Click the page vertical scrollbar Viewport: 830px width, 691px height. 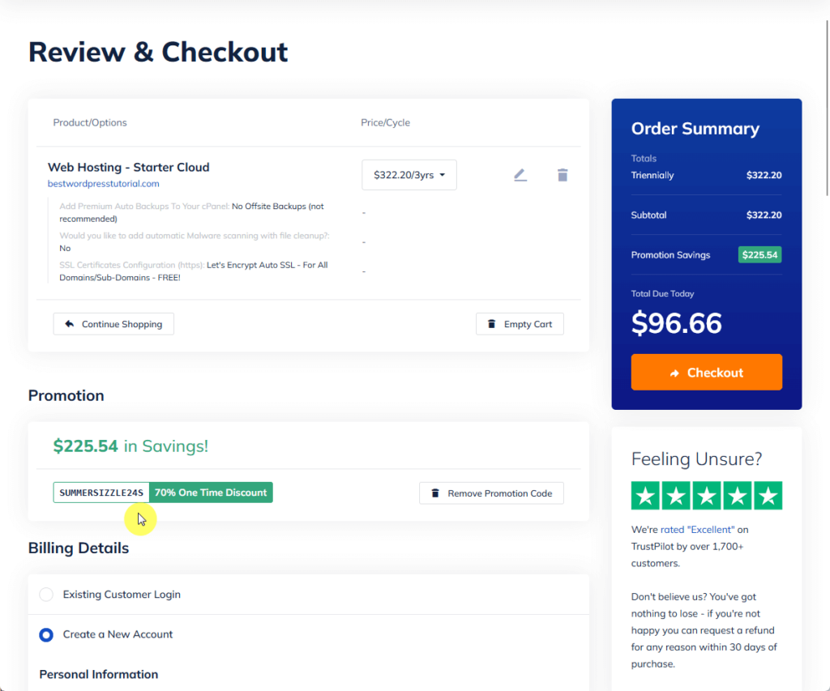[x=827, y=109]
